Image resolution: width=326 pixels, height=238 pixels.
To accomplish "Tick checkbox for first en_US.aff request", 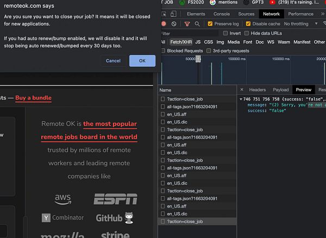I will (x=162, y=114).
